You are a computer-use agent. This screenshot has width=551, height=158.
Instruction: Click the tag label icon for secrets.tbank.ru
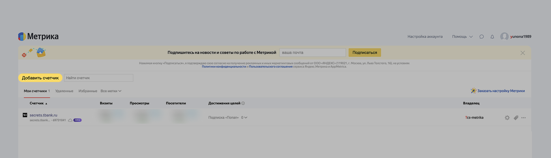coord(516,118)
